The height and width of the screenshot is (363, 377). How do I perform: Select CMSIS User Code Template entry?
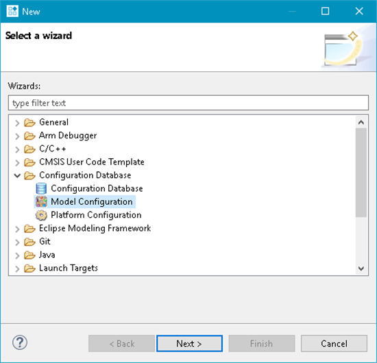click(92, 162)
